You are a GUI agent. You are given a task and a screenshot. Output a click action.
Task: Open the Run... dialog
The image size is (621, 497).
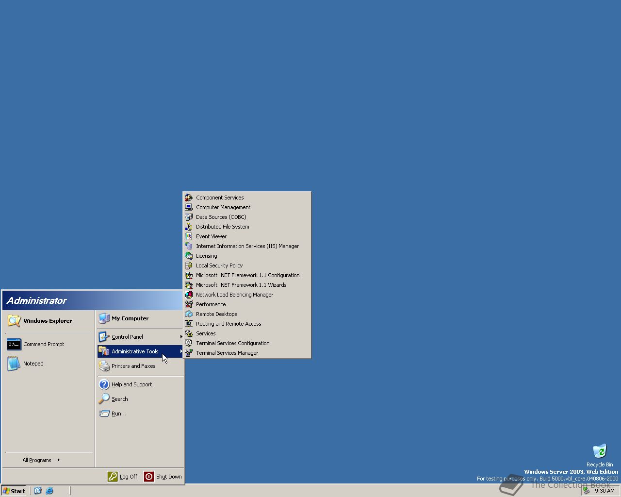point(140,414)
